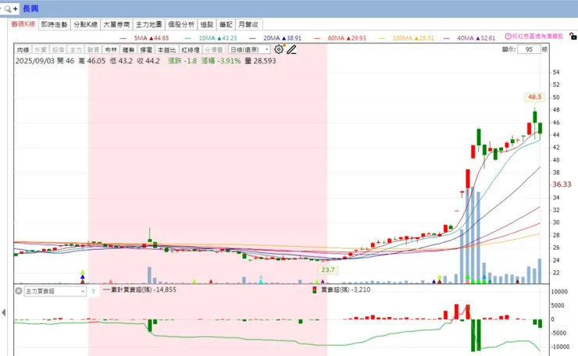Switch to the 追蹤 tab
This screenshot has width=578, height=356.
207,24
